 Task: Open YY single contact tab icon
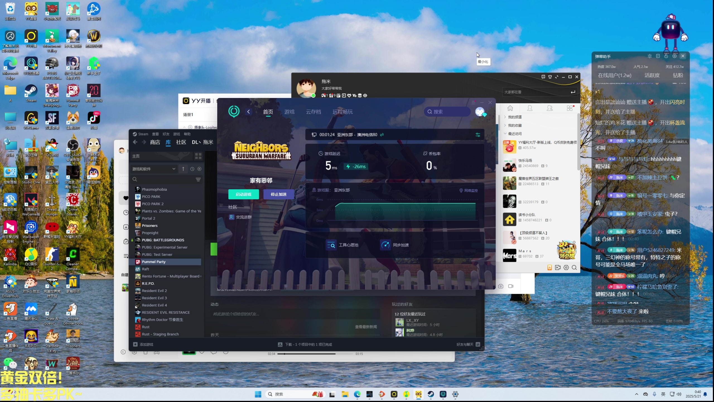530,108
